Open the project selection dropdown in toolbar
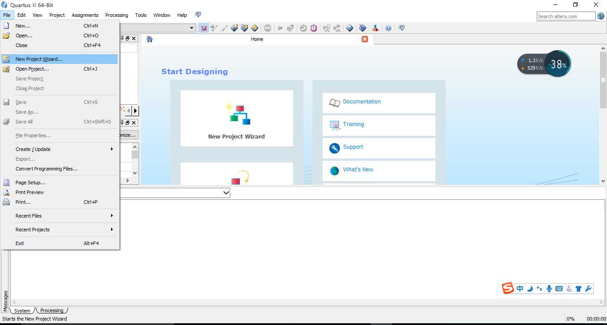The width and height of the screenshot is (607, 325). click(192, 28)
